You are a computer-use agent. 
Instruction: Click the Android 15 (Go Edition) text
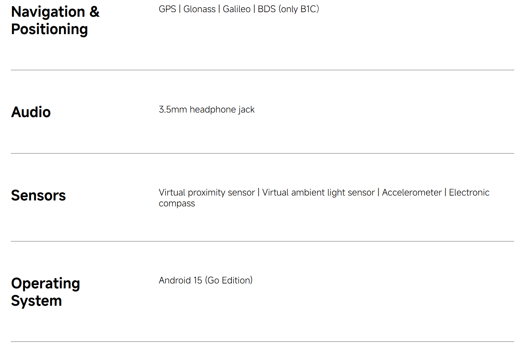tap(206, 280)
